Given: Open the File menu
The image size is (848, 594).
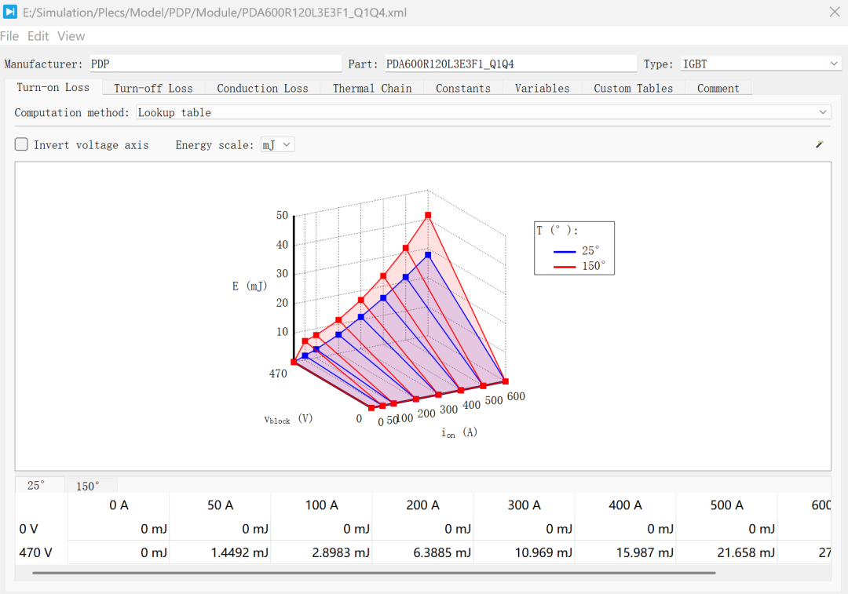Looking at the screenshot, I should 9,36.
